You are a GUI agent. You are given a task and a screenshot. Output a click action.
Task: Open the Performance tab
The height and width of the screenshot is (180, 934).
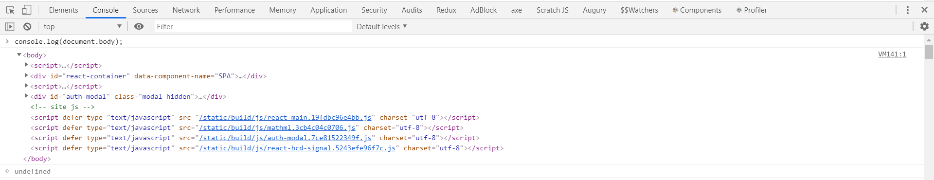[x=234, y=10]
